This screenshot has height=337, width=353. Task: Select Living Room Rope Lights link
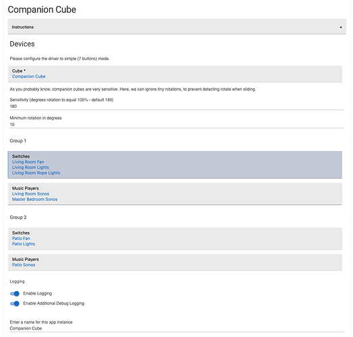click(x=36, y=173)
